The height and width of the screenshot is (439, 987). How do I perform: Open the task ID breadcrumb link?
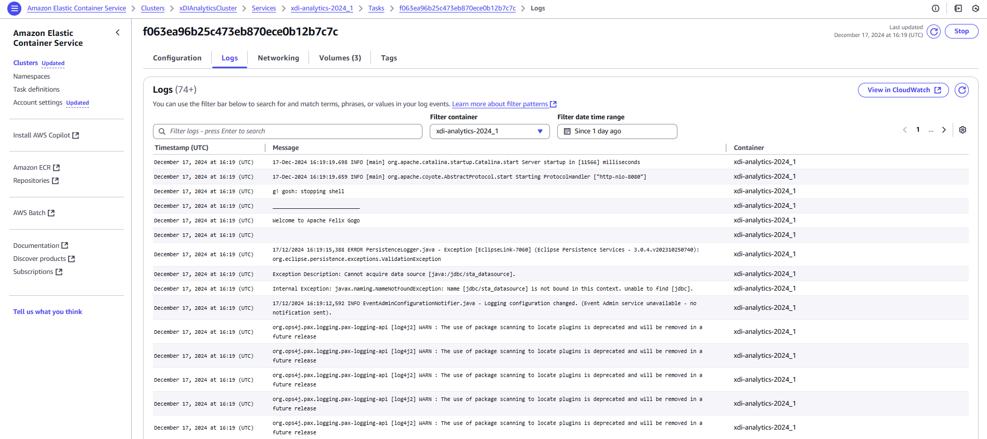[x=457, y=8]
